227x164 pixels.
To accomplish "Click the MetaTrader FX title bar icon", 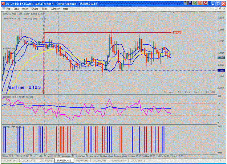I will 3,4.
